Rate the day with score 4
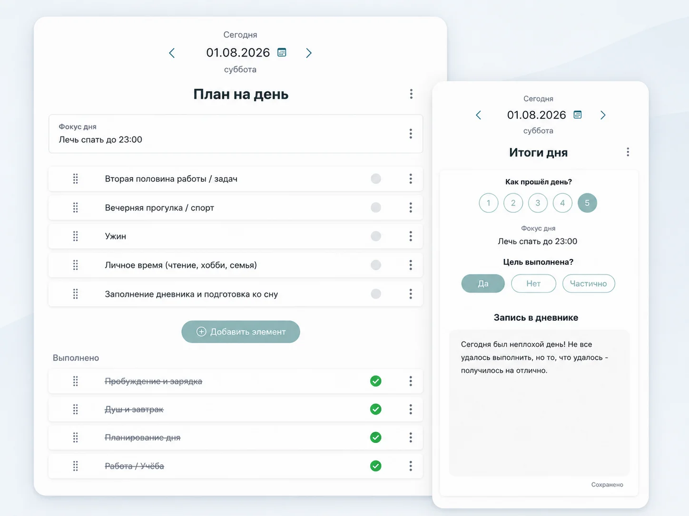This screenshot has width=689, height=516. pyautogui.click(x=562, y=203)
